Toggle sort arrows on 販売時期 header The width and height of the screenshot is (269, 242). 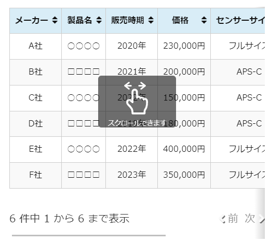151,20
